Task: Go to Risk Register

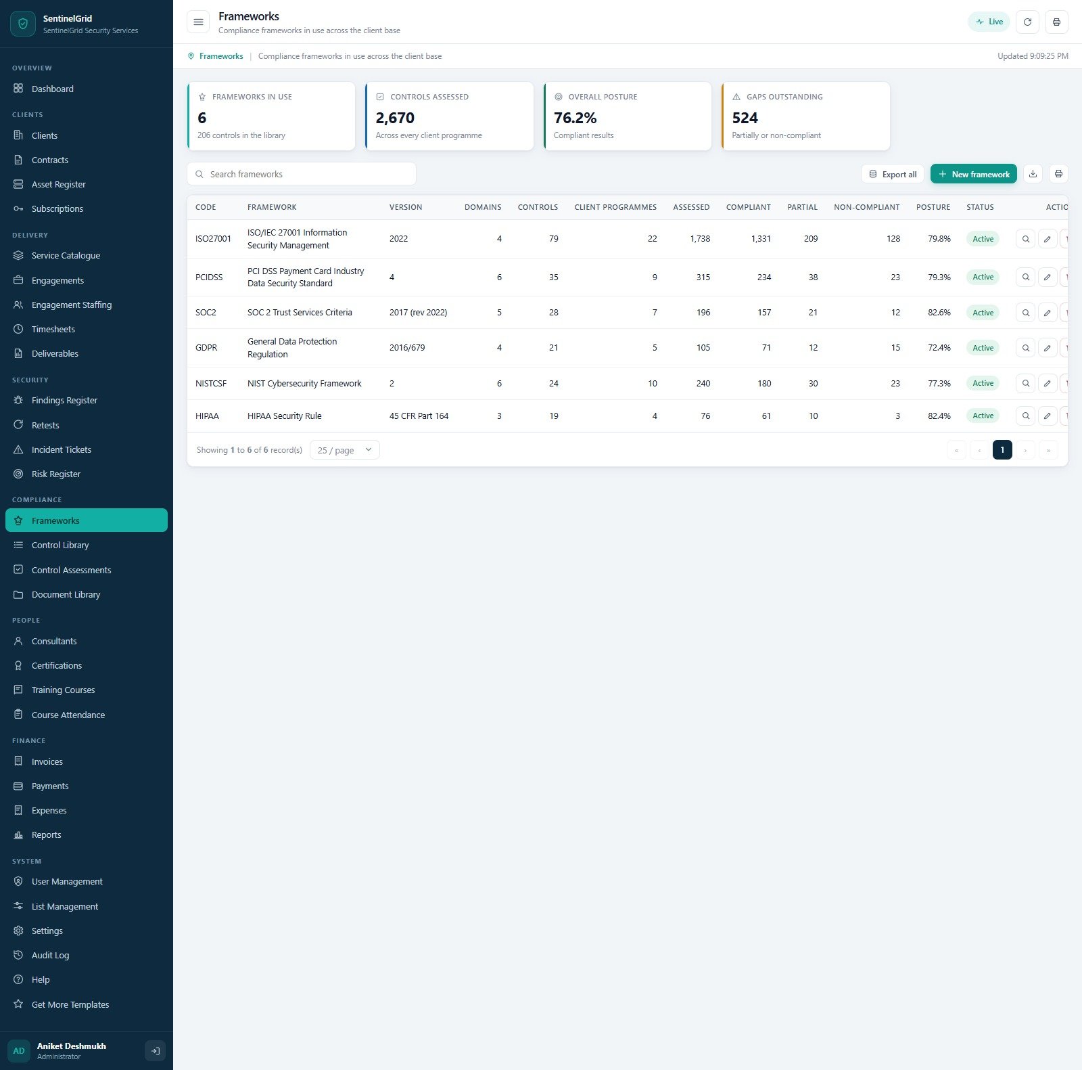Action: pos(87,474)
